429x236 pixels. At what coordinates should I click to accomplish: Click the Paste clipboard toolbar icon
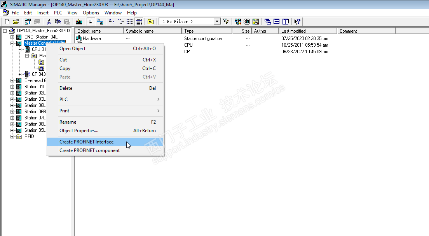(66, 22)
